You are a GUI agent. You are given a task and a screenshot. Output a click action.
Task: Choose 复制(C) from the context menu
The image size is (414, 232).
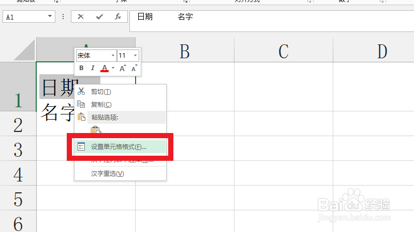(x=121, y=105)
